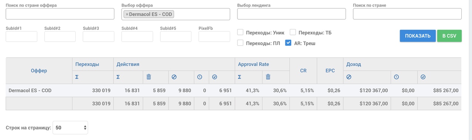
Task: Enable the Переходы: ТБ checkbox
Action: [293, 32]
